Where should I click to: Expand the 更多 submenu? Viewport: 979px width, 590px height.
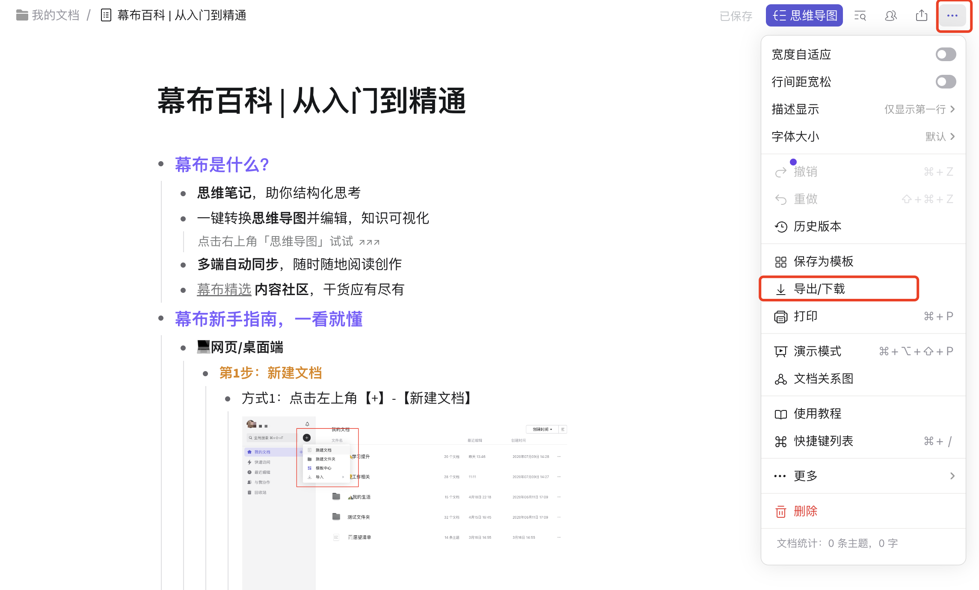(x=863, y=476)
